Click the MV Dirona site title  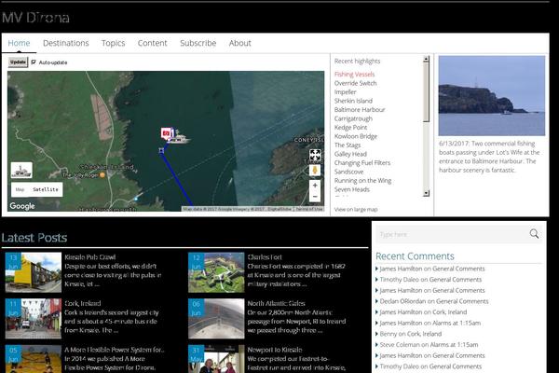tap(35, 18)
